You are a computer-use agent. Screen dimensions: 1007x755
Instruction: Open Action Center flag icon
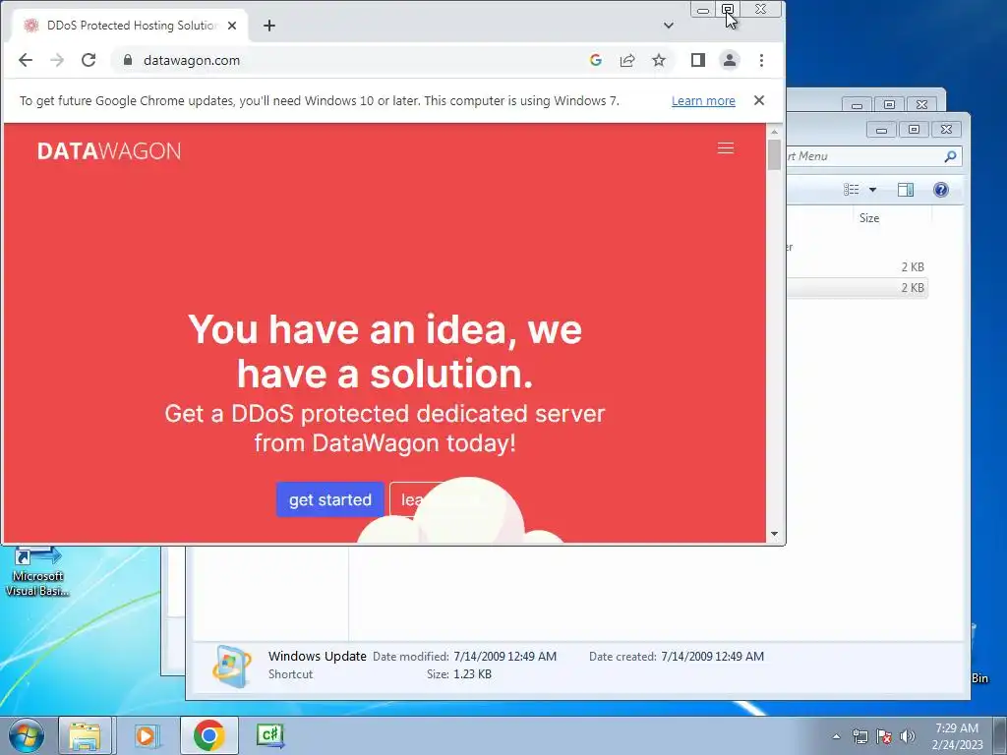pyautogui.click(x=884, y=736)
